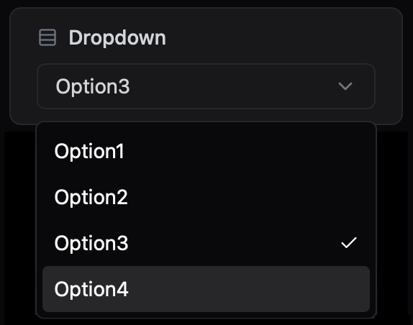The width and height of the screenshot is (413, 325).
Task: Click the checkmark icon next to Option3
Action: (x=349, y=242)
